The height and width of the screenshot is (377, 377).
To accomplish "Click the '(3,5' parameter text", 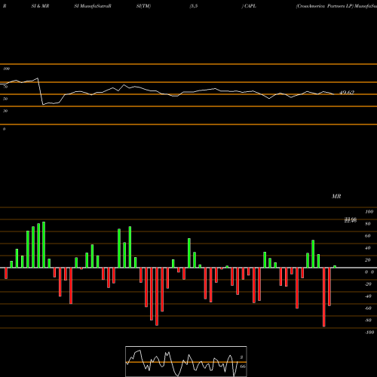I will click(x=193, y=6).
